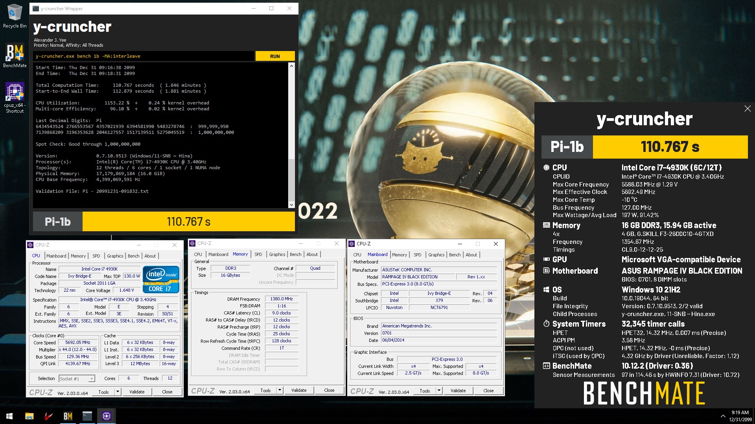Click the System Timers clock icon
The image size is (755, 424).
coord(546,324)
